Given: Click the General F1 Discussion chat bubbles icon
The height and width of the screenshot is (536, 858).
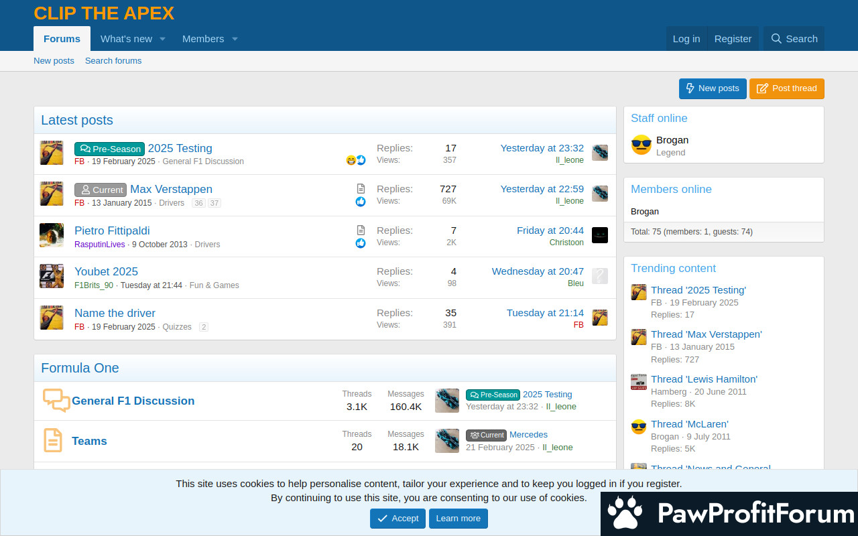Looking at the screenshot, I should click(56, 401).
